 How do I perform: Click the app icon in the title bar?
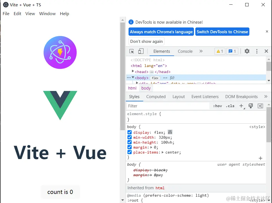[6, 5]
